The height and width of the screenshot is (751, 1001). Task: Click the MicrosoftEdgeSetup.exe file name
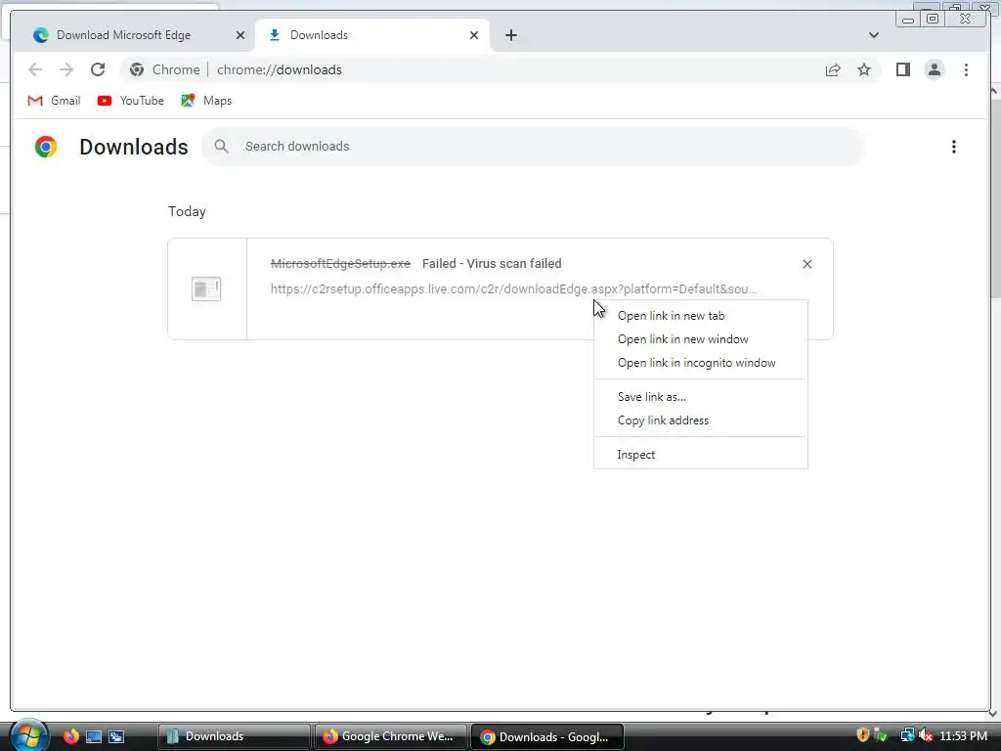340,264
